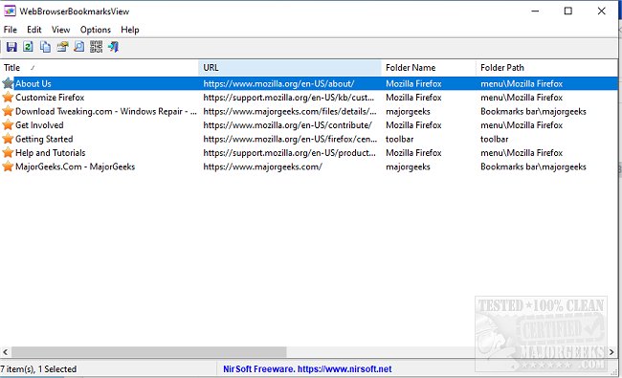
Task: Sort by the URL column header
Action: click(290, 68)
